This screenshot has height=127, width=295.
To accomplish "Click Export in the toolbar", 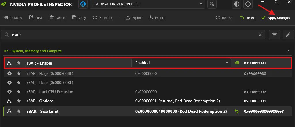I will click(133, 18).
